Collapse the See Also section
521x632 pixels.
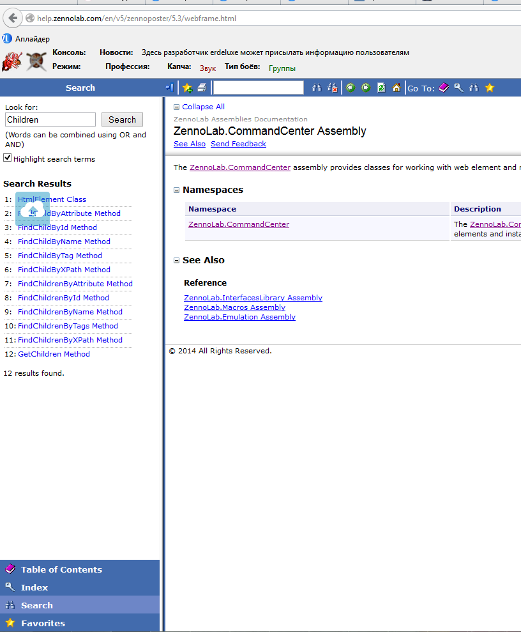pos(176,260)
